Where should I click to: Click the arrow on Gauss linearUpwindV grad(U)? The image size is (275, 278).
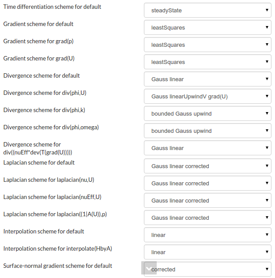(267, 96)
